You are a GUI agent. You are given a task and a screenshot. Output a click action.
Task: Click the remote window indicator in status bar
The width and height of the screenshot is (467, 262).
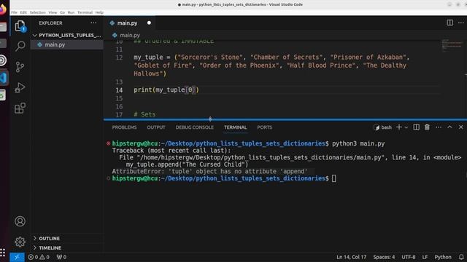pos(17,257)
